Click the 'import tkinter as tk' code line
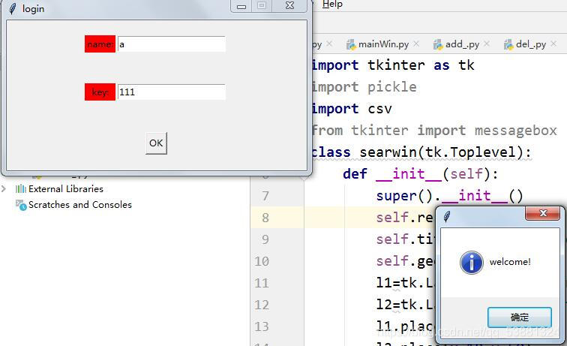567x346 pixels. coord(393,65)
